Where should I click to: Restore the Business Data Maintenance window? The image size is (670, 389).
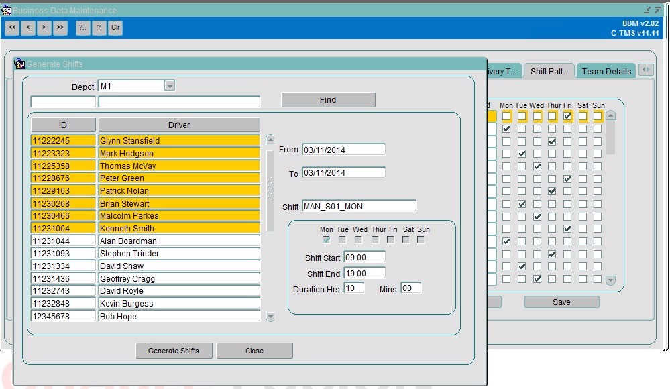click(x=658, y=10)
